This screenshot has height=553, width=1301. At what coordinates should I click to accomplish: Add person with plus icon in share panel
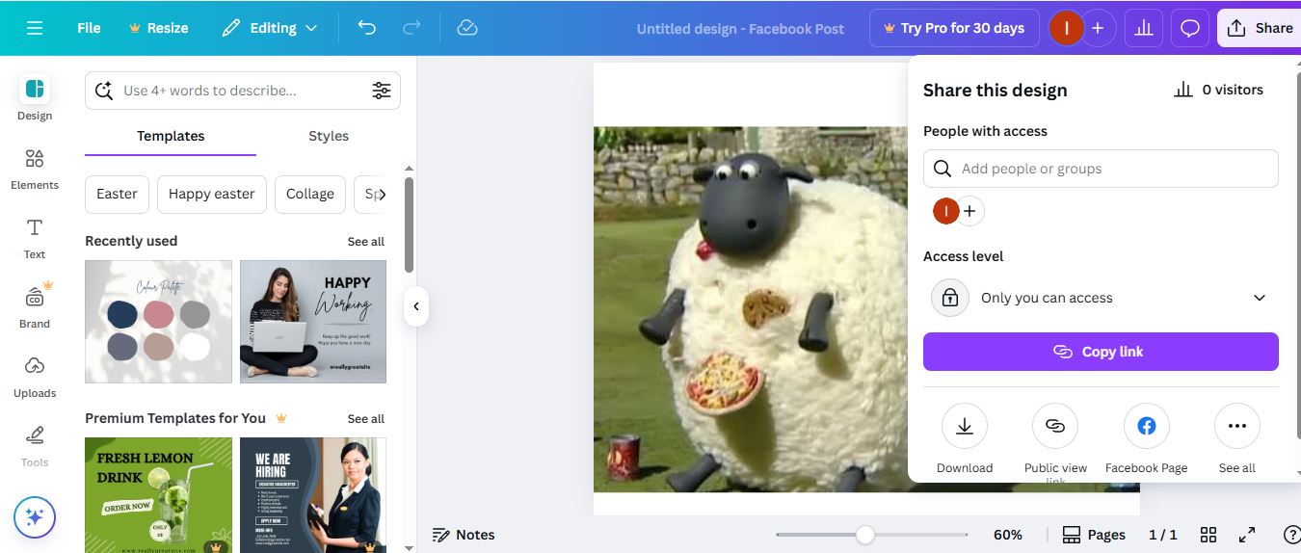[969, 211]
